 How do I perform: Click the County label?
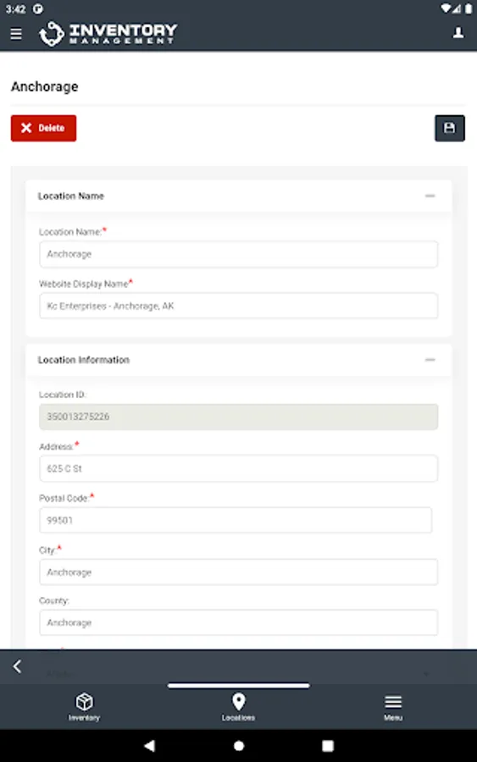[x=54, y=600]
